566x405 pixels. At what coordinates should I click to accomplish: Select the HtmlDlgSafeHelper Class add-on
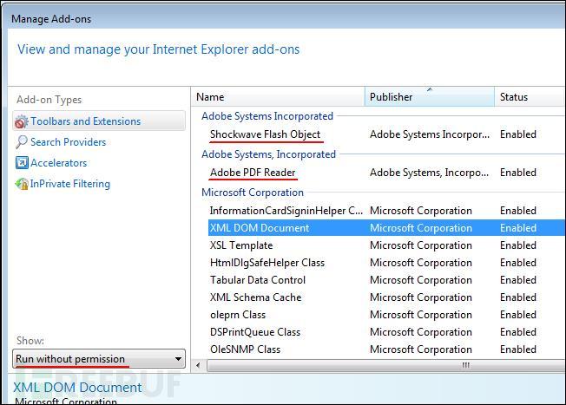267,263
